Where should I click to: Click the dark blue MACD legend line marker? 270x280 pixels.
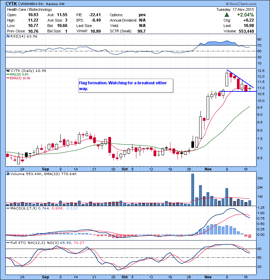(x=8, y=208)
